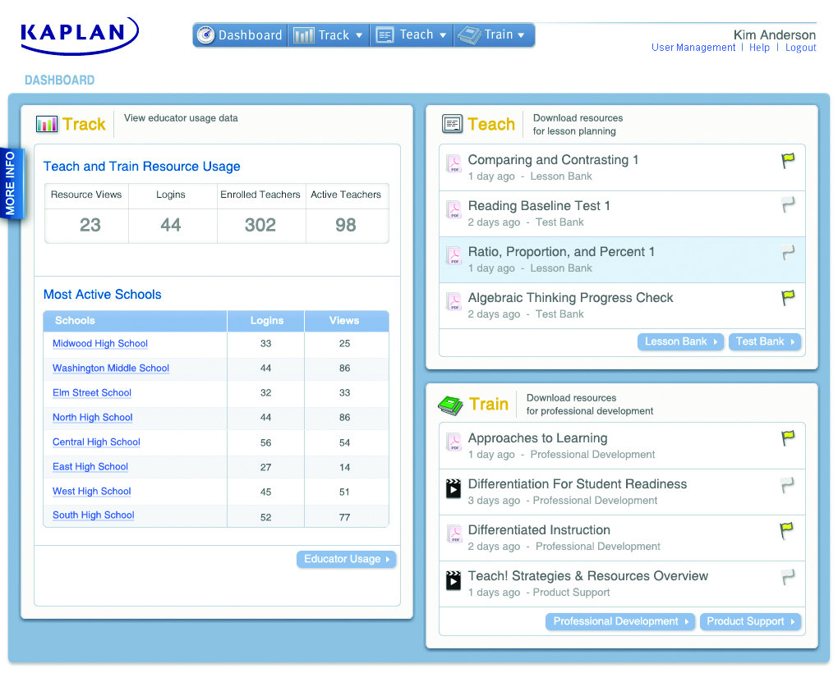Click the Enrolled Teachers value 302
The image size is (838, 673).
point(260,225)
